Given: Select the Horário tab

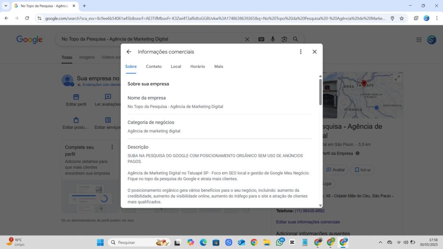Looking at the screenshot, I should (x=197, y=67).
